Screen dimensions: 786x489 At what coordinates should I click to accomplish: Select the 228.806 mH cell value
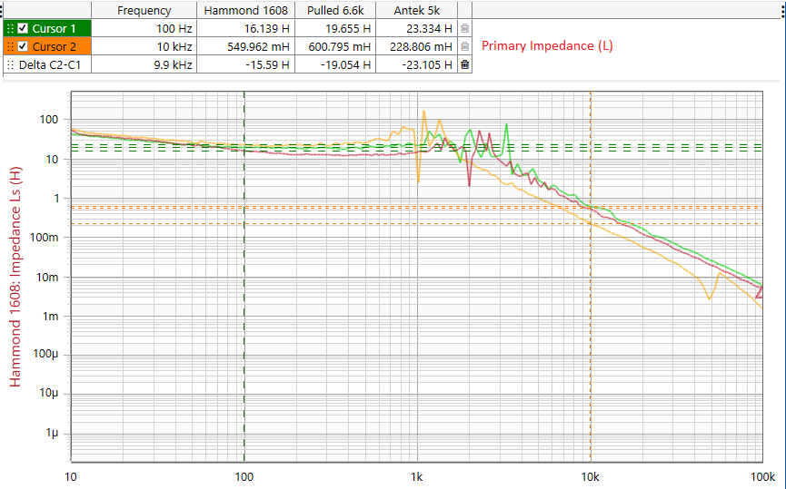[x=416, y=46]
